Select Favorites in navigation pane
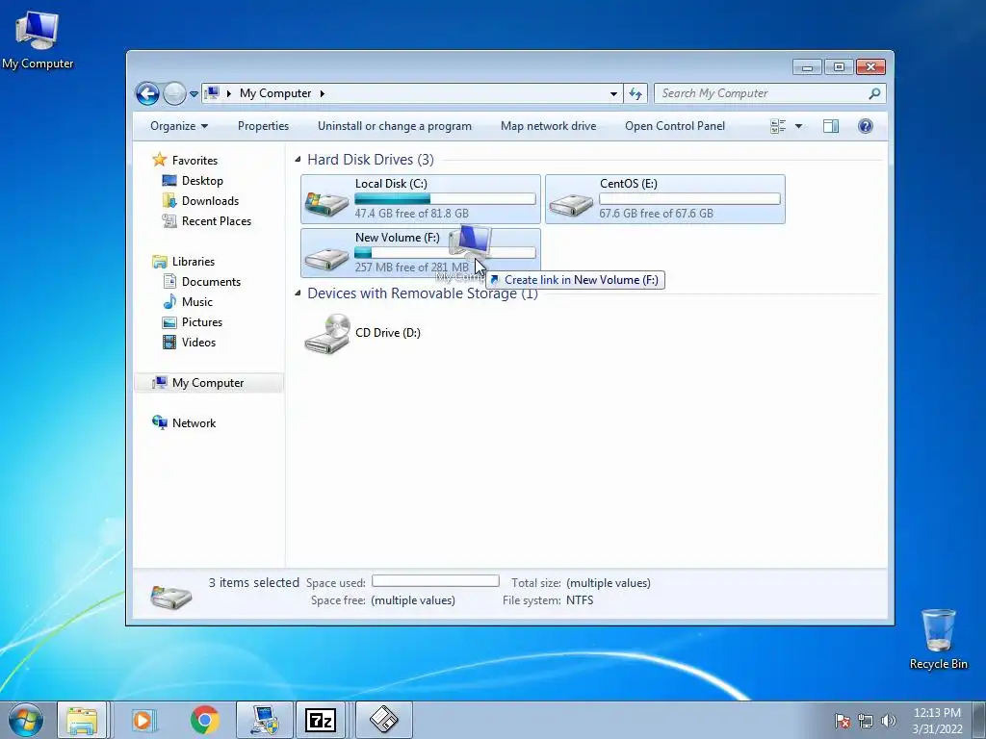Screen dimensions: 986x739 coord(185,161)
